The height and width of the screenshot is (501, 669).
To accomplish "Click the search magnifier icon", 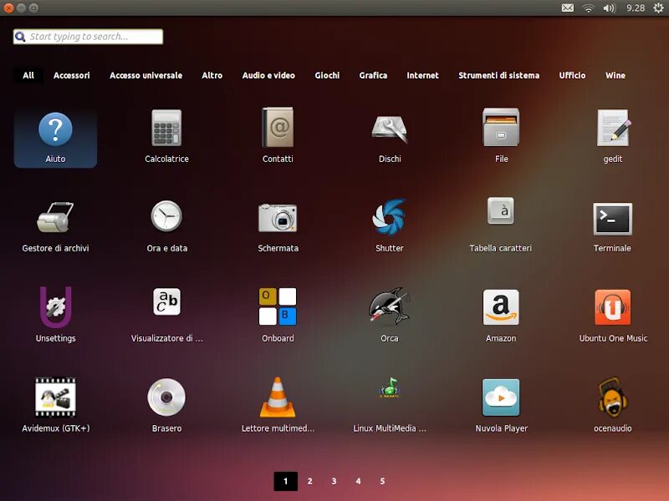I will 20,37.
